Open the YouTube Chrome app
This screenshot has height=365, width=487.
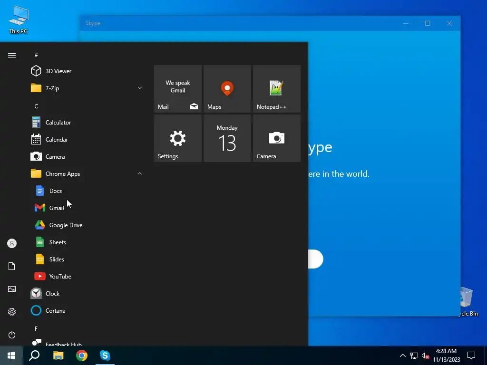[87, 276]
